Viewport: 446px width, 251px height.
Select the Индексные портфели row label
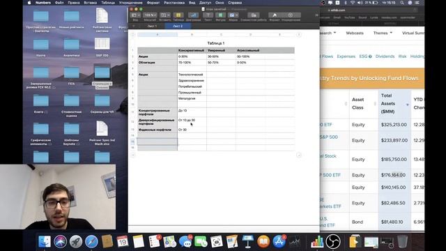point(157,130)
